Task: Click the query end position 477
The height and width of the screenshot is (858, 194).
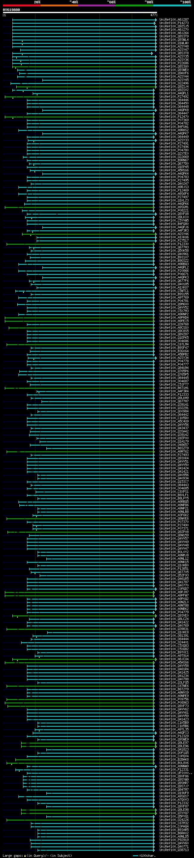Action: [153, 15]
